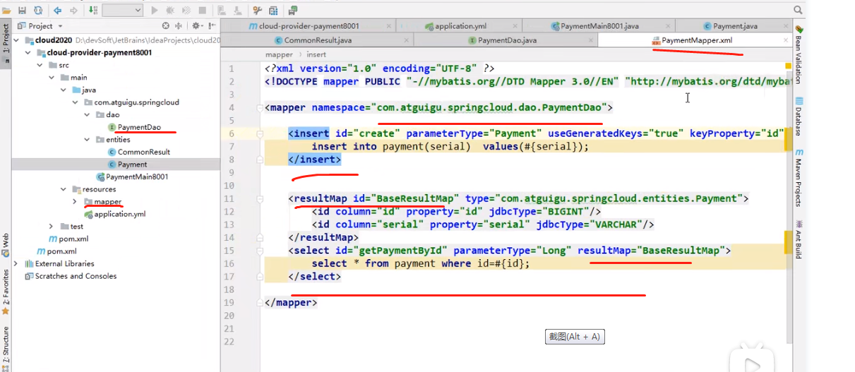Click the Debug bug icon
This screenshot has height=372, width=855.
pos(170,11)
